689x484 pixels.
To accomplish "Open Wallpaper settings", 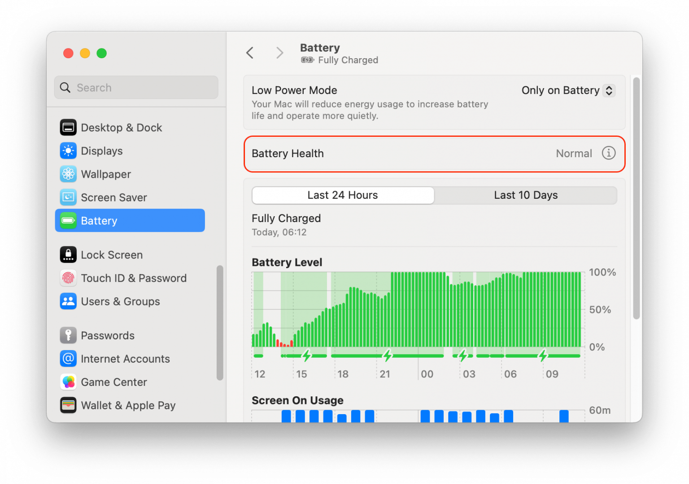I will 106,174.
